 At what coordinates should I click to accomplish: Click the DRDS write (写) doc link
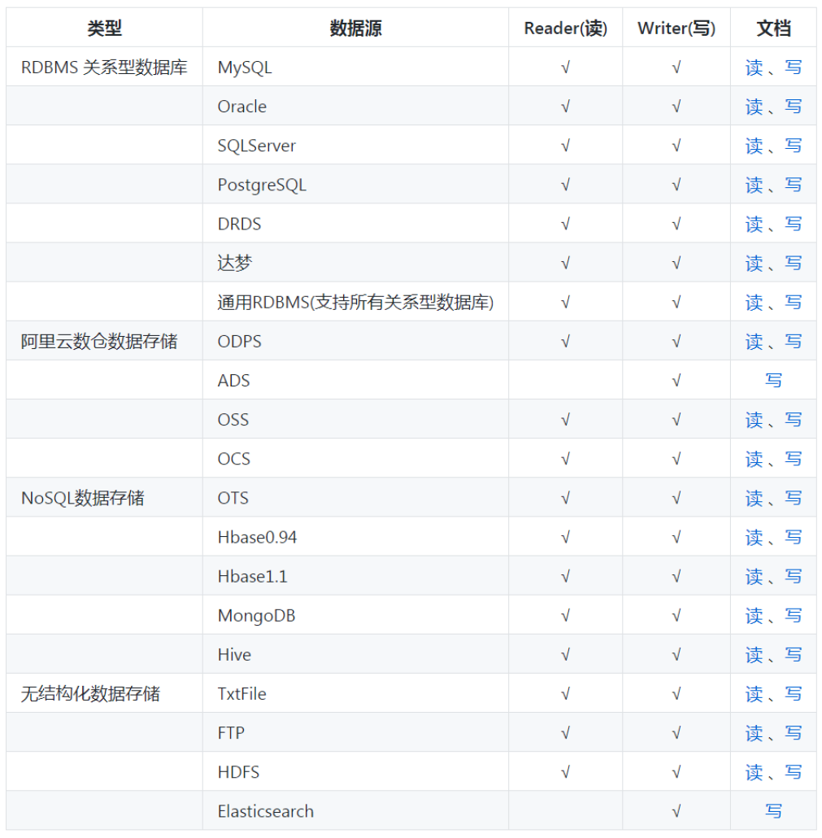793,224
